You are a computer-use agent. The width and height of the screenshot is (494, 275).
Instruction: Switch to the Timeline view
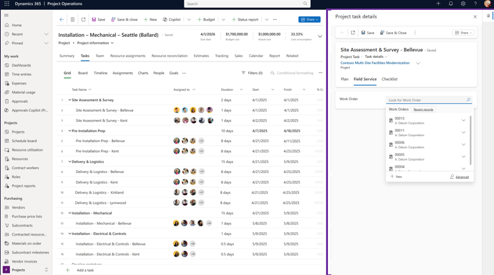click(101, 73)
